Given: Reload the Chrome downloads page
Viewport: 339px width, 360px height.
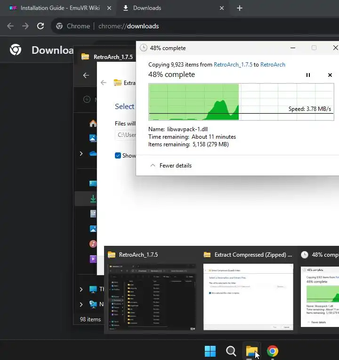Looking at the screenshot, I should 40,26.
